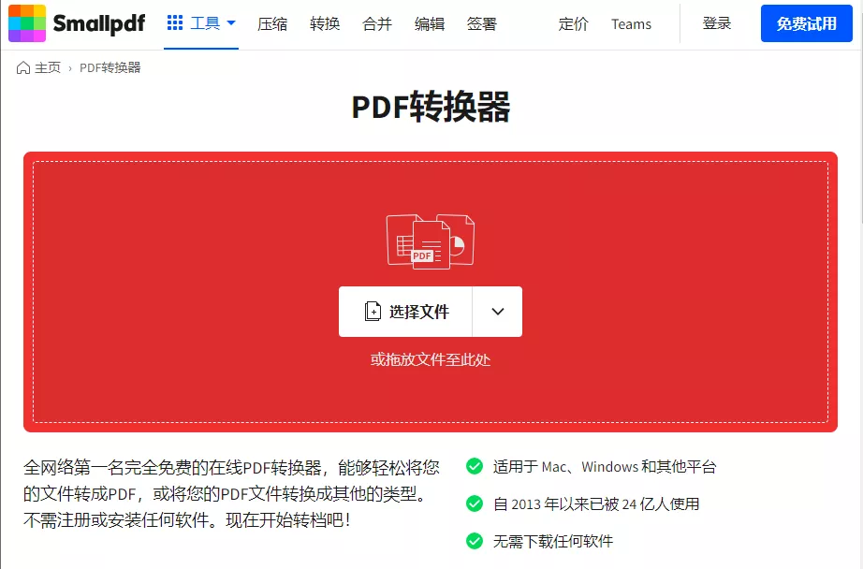Open the 工具 grid menu

point(201,23)
